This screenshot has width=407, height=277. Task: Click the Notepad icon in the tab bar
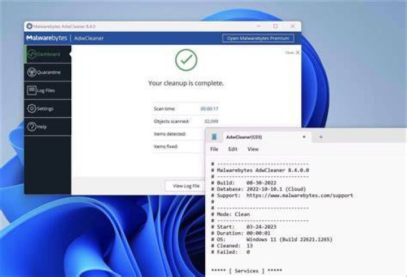tap(214, 137)
